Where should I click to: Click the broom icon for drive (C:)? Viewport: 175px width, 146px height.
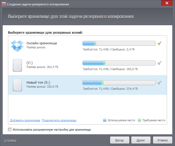pos(159,63)
